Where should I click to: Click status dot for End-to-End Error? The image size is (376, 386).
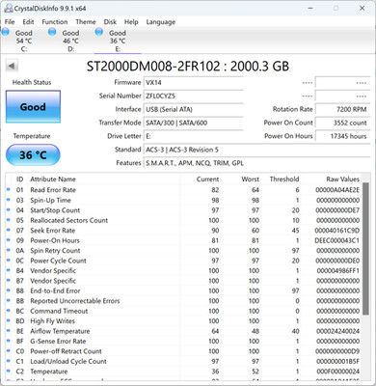pyautogui.click(x=9, y=290)
